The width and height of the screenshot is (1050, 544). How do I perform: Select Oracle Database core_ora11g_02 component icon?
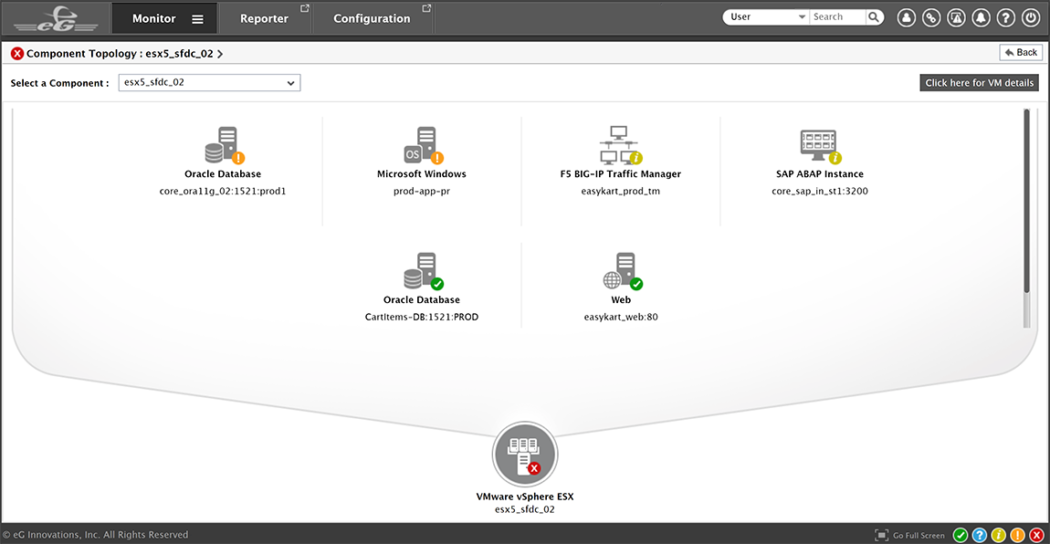point(225,145)
